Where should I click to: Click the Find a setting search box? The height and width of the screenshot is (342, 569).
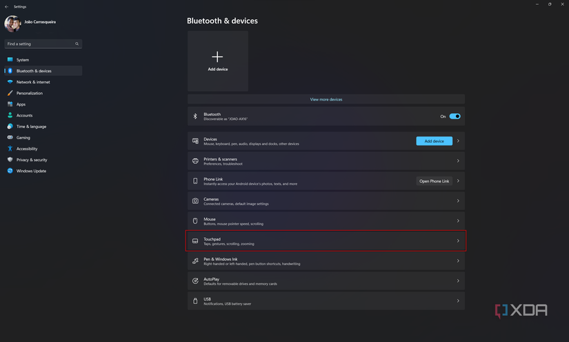click(41, 44)
